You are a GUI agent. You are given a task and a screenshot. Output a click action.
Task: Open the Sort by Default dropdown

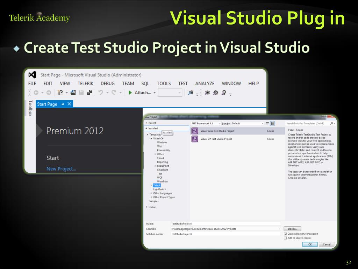(248, 124)
